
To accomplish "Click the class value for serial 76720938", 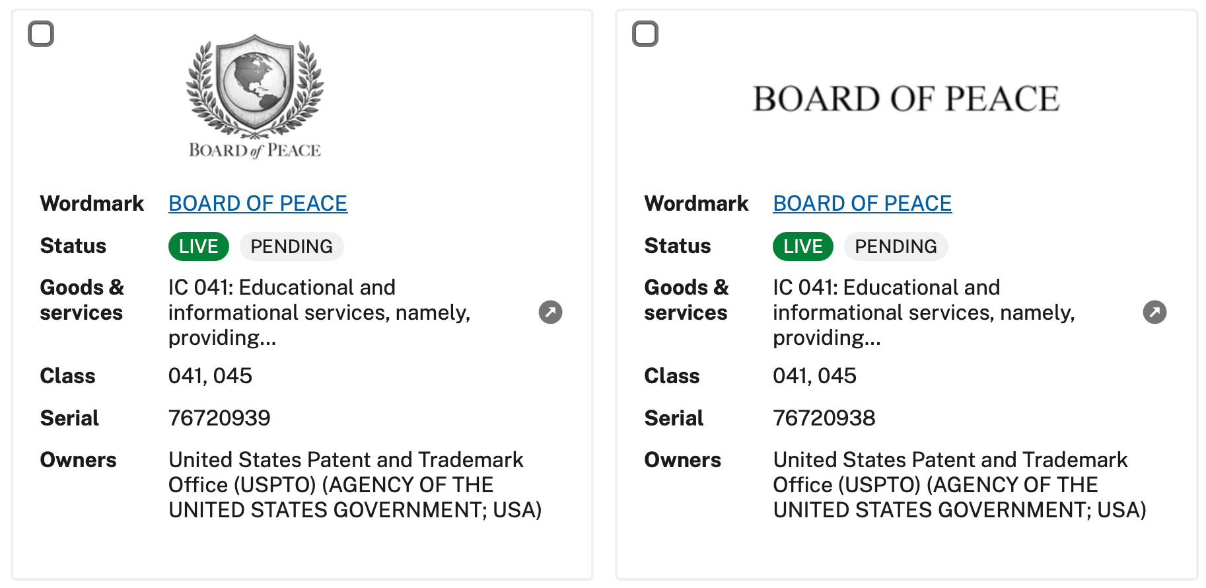I will click(814, 376).
